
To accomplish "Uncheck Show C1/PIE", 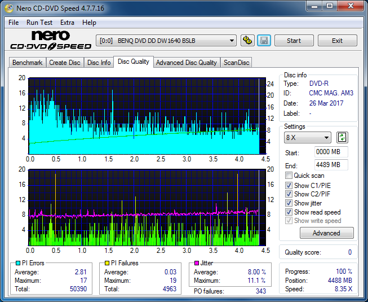I will (x=289, y=185).
